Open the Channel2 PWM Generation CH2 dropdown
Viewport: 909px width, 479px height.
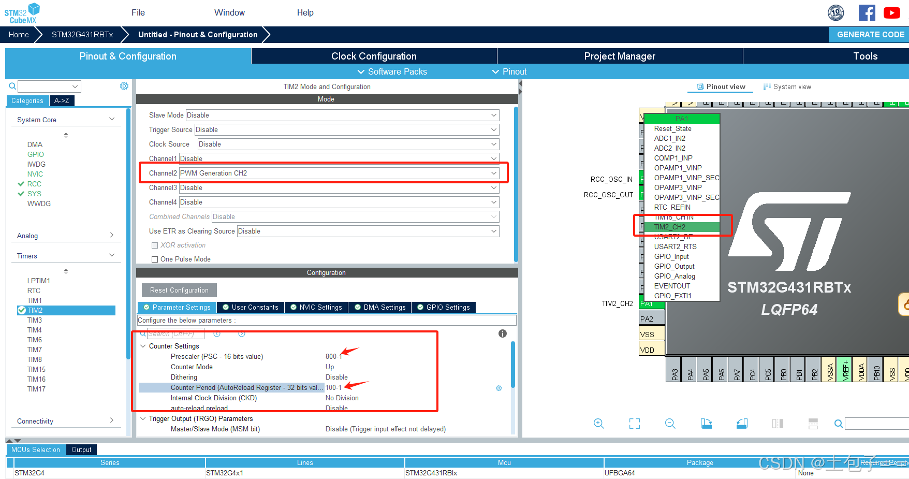pos(339,173)
